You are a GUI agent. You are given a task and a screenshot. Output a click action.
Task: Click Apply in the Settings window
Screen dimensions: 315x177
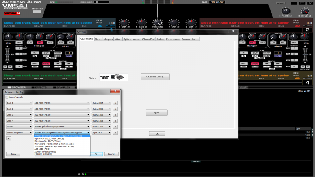156,112
